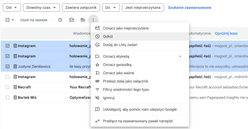Viewport: 248px width, 129px height.
Task: Click trash icon beside Justyna Zienkiewicz row
Action: click(x=15, y=66)
